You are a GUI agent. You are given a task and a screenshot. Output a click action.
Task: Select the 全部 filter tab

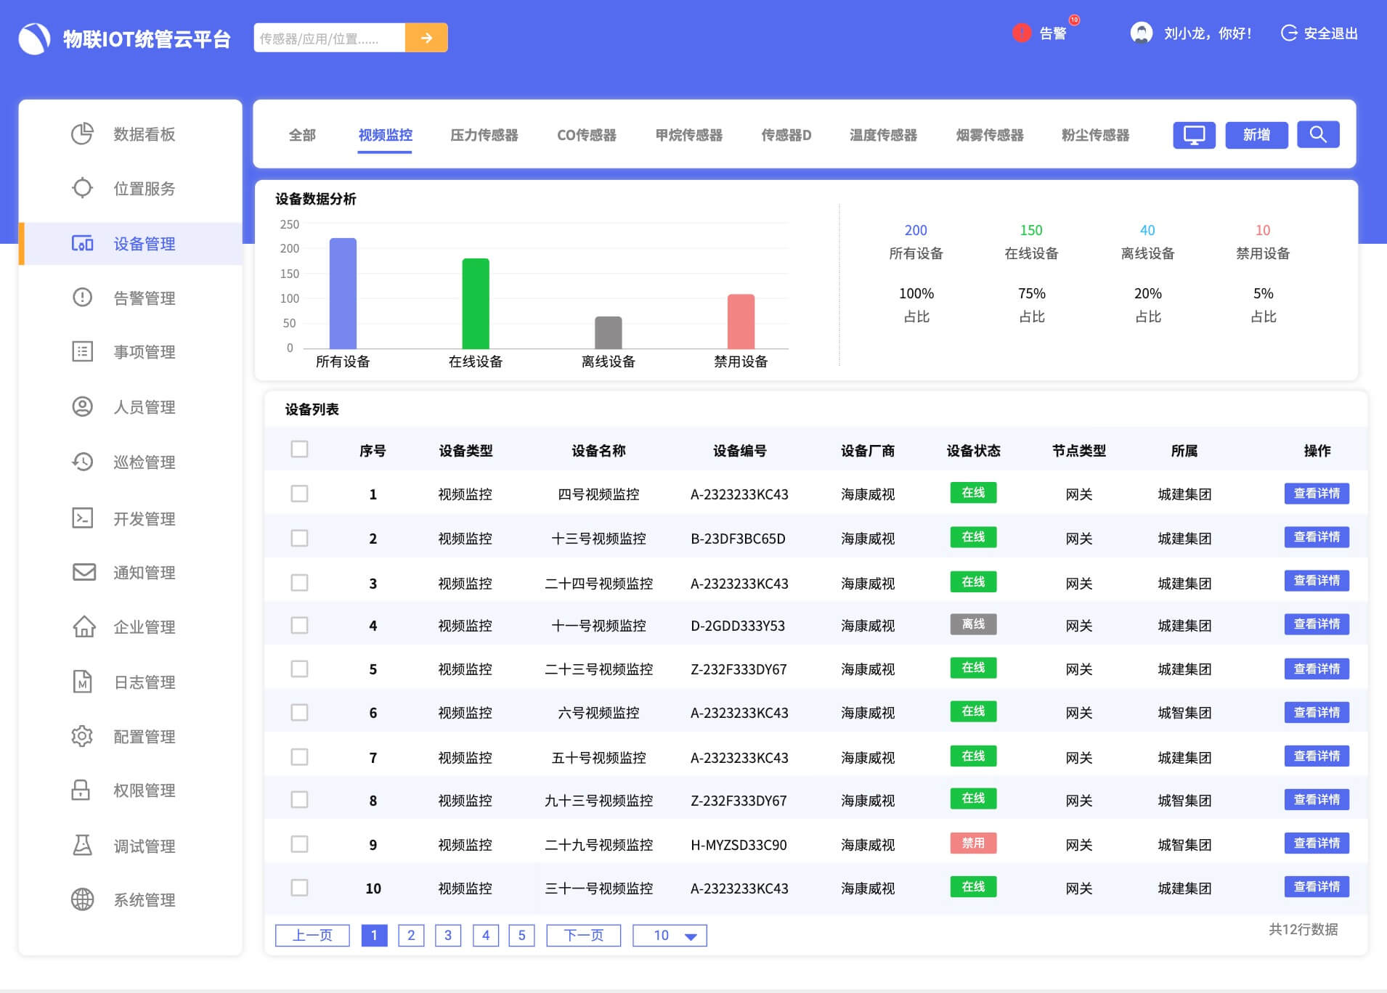point(302,134)
